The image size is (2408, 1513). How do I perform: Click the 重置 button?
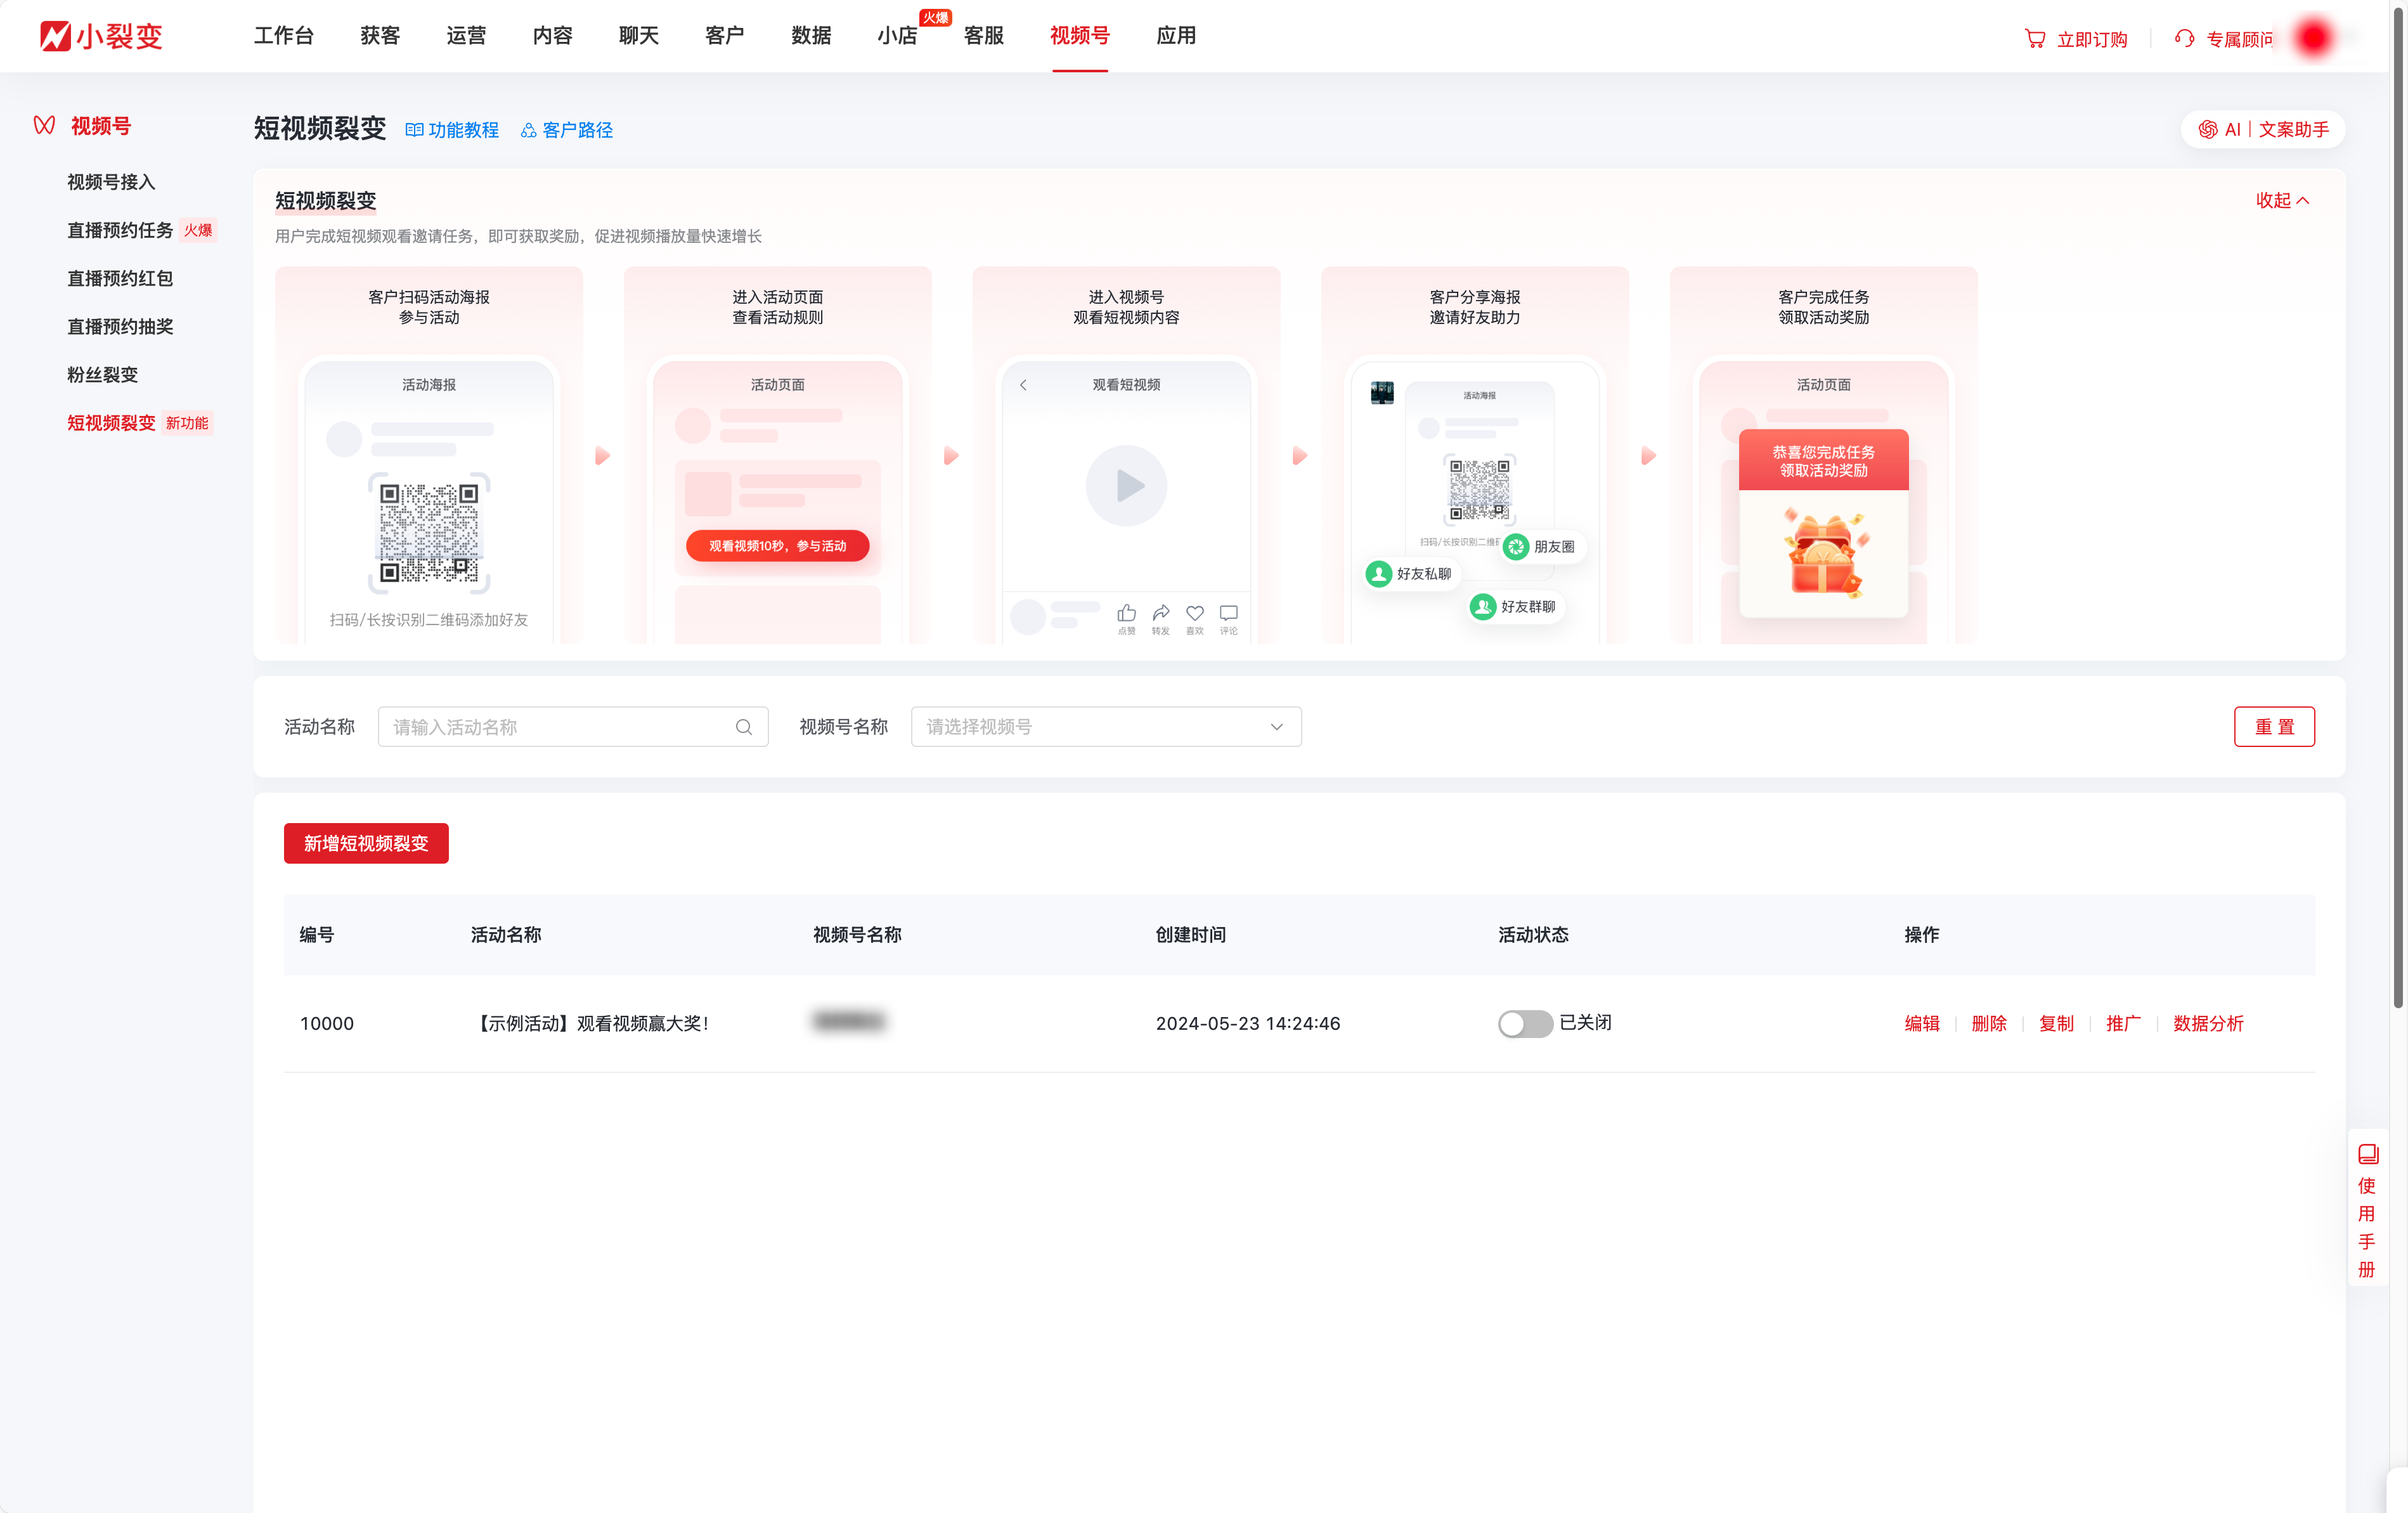2274,727
